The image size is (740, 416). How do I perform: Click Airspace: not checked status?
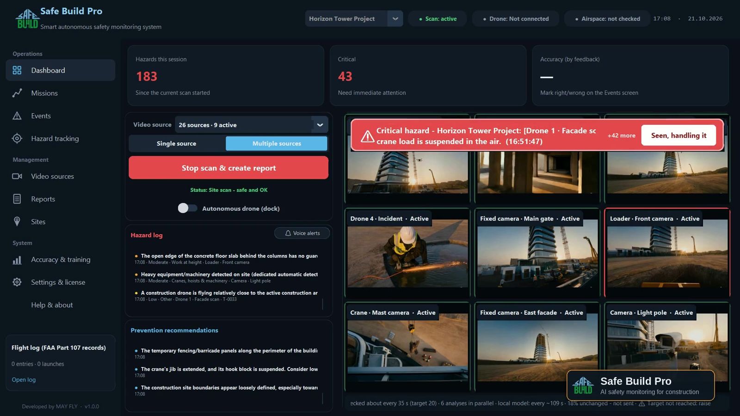pyautogui.click(x=607, y=18)
